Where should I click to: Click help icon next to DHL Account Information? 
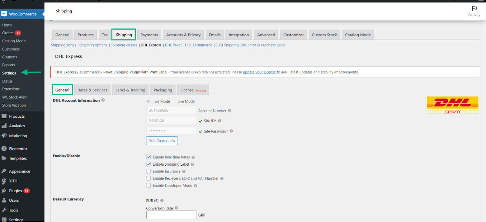tap(103, 100)
